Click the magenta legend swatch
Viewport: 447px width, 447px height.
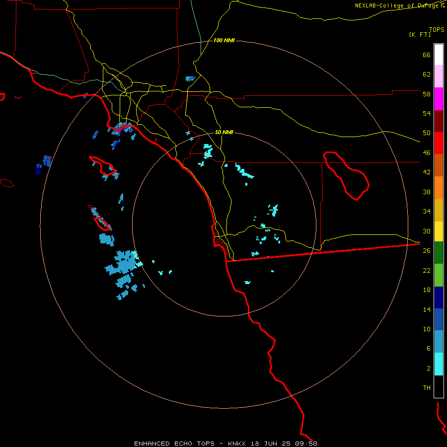pyautogui.click(x=439, y=99)
